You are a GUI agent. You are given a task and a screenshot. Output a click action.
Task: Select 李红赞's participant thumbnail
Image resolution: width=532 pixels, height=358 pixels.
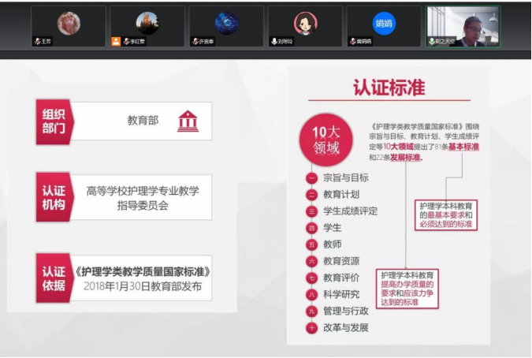click(x=147, y=25)
